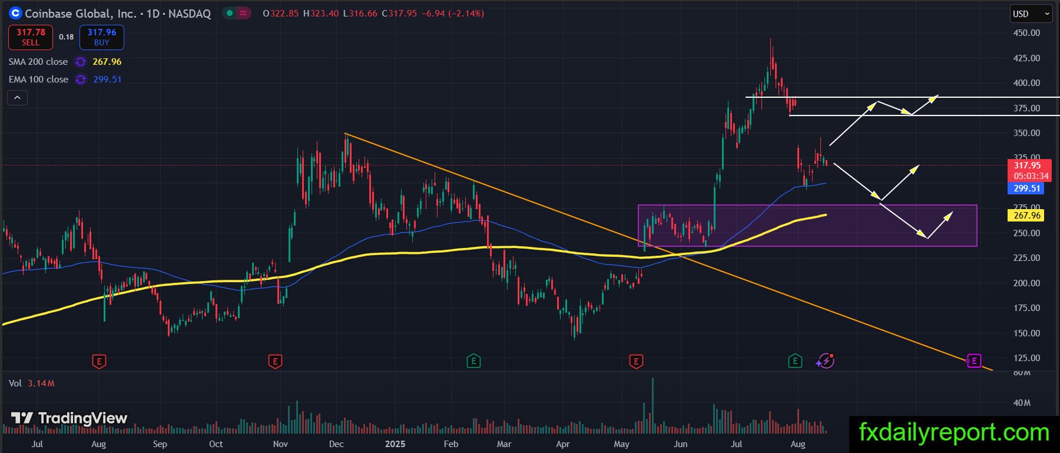Screen dimensions: 1060x453
Task: Open the magenta upcoming earnings marker
Action: (974, 361)
